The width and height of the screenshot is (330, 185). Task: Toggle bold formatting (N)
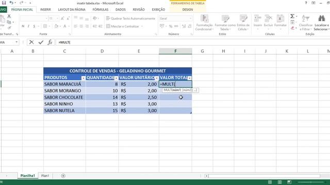pos(23,26)
